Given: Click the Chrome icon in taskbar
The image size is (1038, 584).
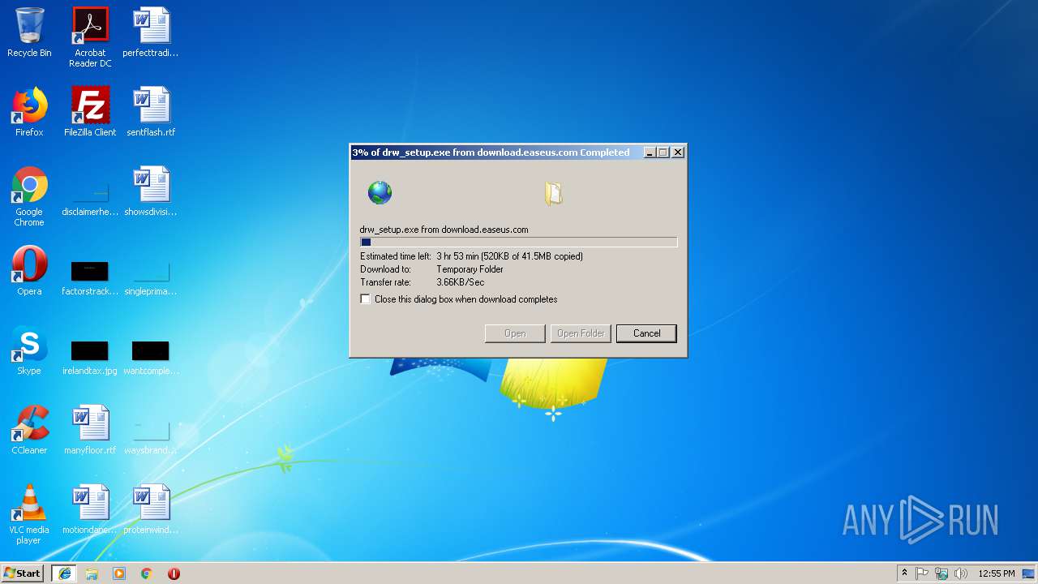Looking at the screenshot, I should (x=146, y=573).
